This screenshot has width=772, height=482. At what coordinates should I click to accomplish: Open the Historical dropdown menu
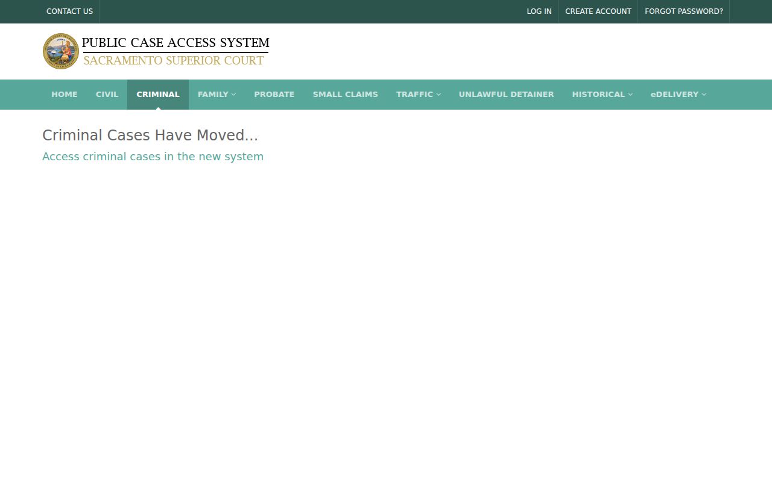tap(603, 95)
